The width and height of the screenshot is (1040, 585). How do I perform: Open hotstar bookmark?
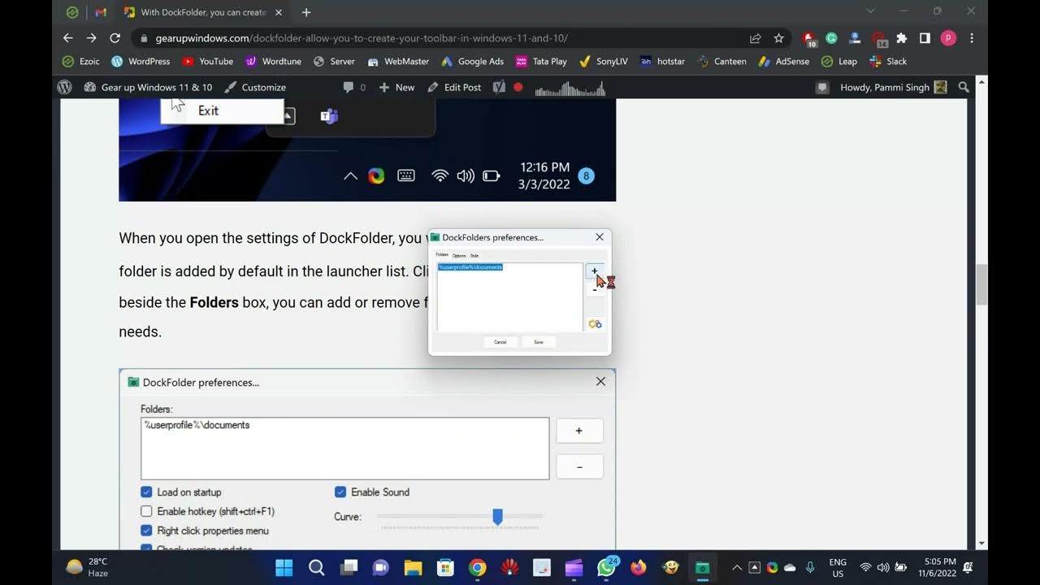[x=662, y=61]
